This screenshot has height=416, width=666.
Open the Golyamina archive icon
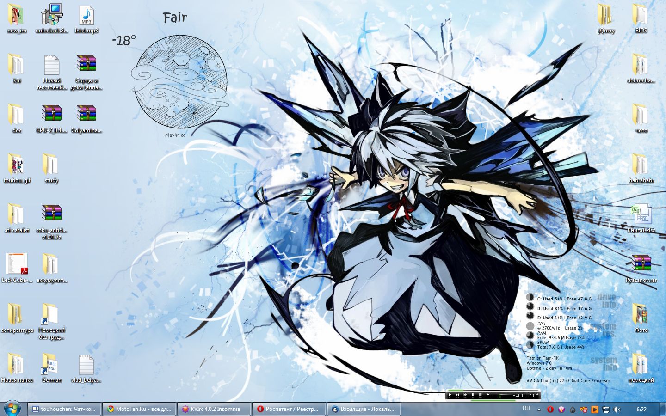[x=86, y=118]
